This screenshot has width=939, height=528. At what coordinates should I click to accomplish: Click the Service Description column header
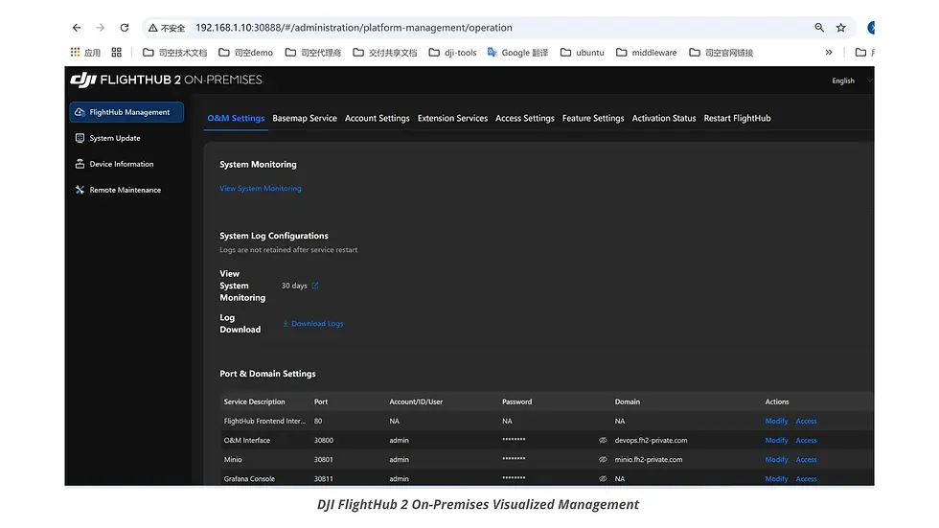coord(255,402)
